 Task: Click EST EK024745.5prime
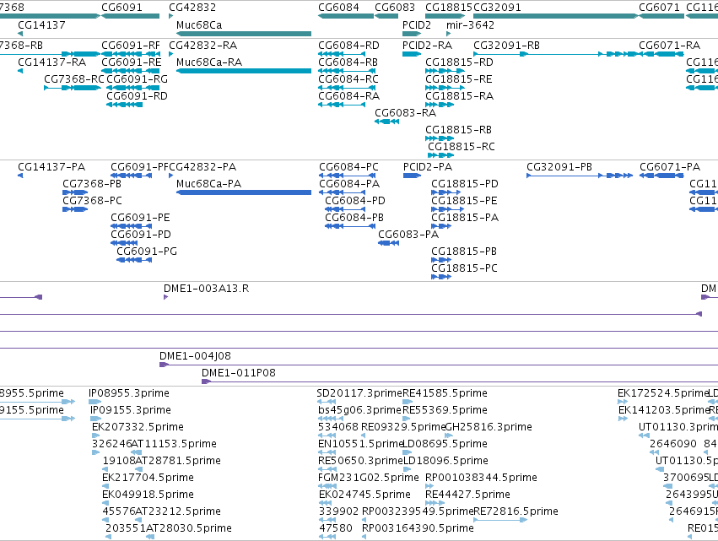[x=364, y=495]
